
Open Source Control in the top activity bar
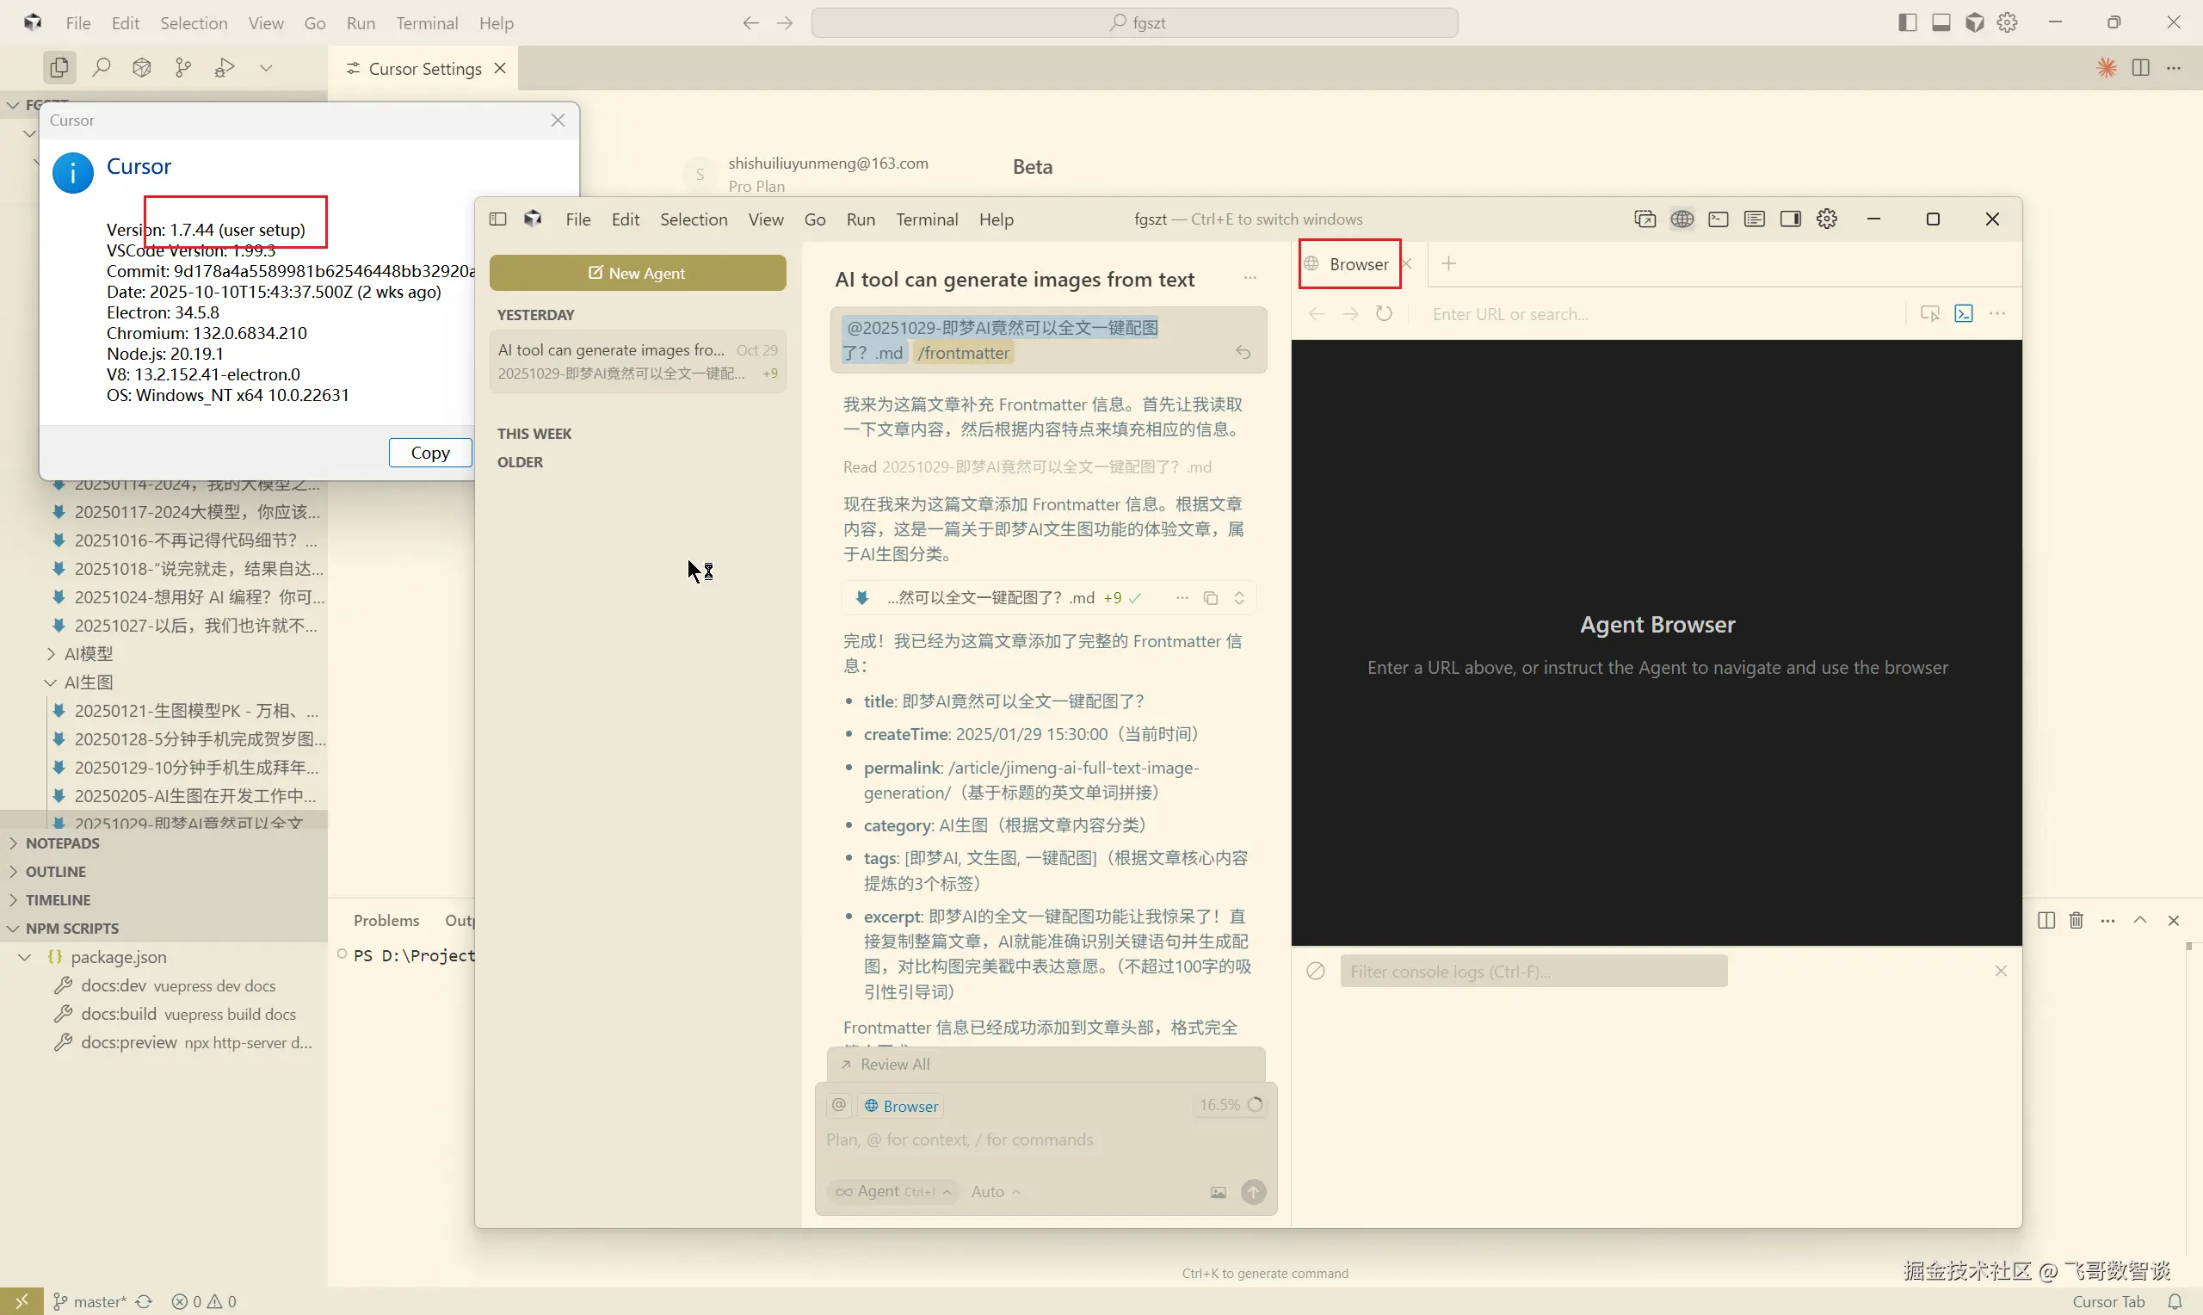click(183, 67)
